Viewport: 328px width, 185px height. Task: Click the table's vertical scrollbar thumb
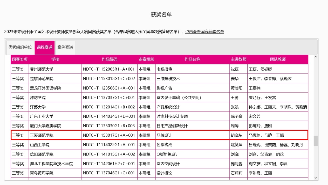coord(316,141)
